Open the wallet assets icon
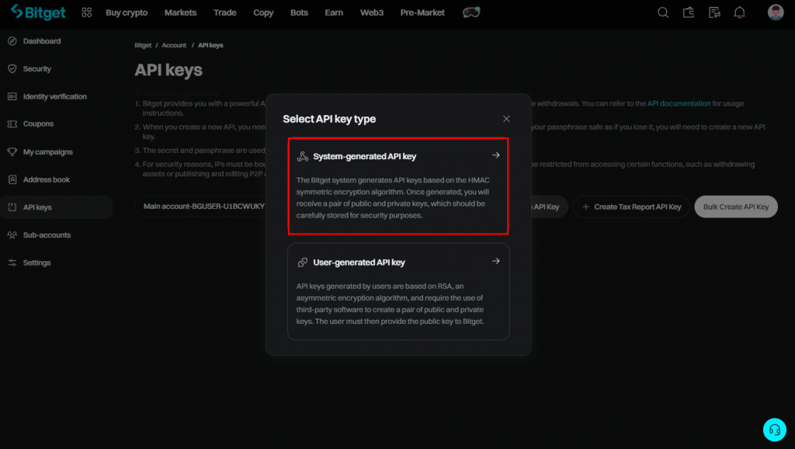 tap(688, 12)
